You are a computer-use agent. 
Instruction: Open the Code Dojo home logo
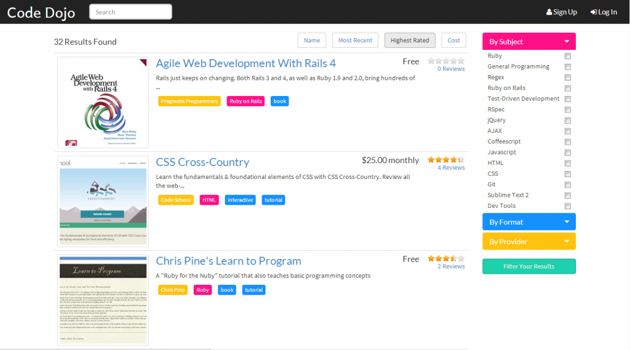[x=41, y=12]
